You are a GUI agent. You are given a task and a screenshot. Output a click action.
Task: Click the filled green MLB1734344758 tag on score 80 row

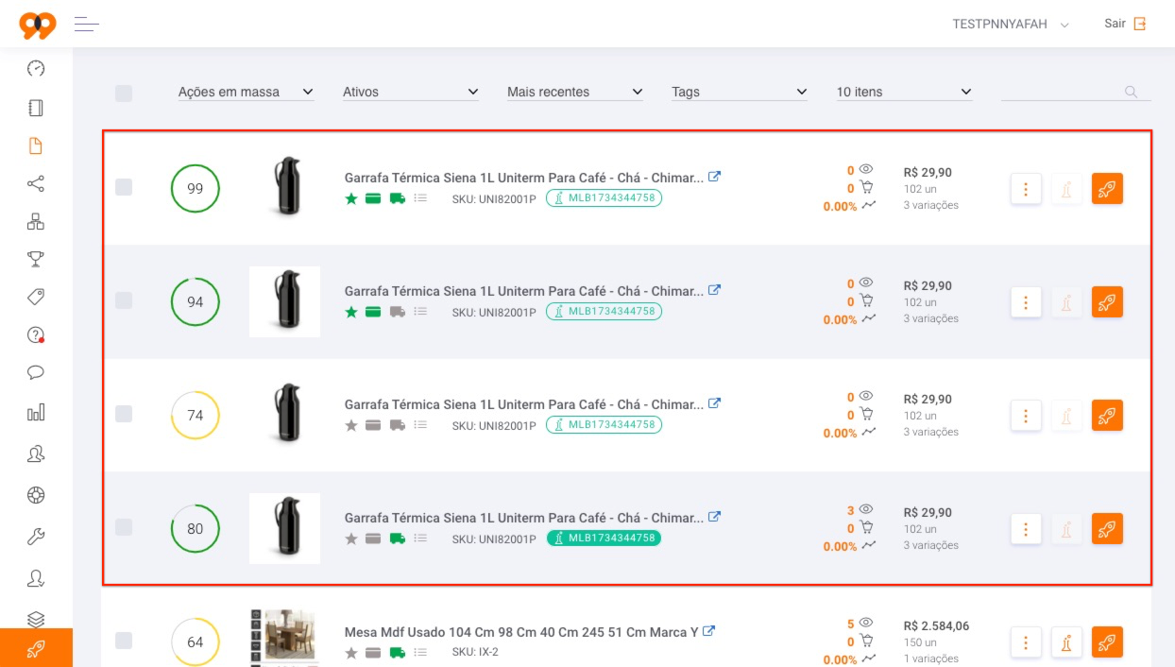click(604, 538)
